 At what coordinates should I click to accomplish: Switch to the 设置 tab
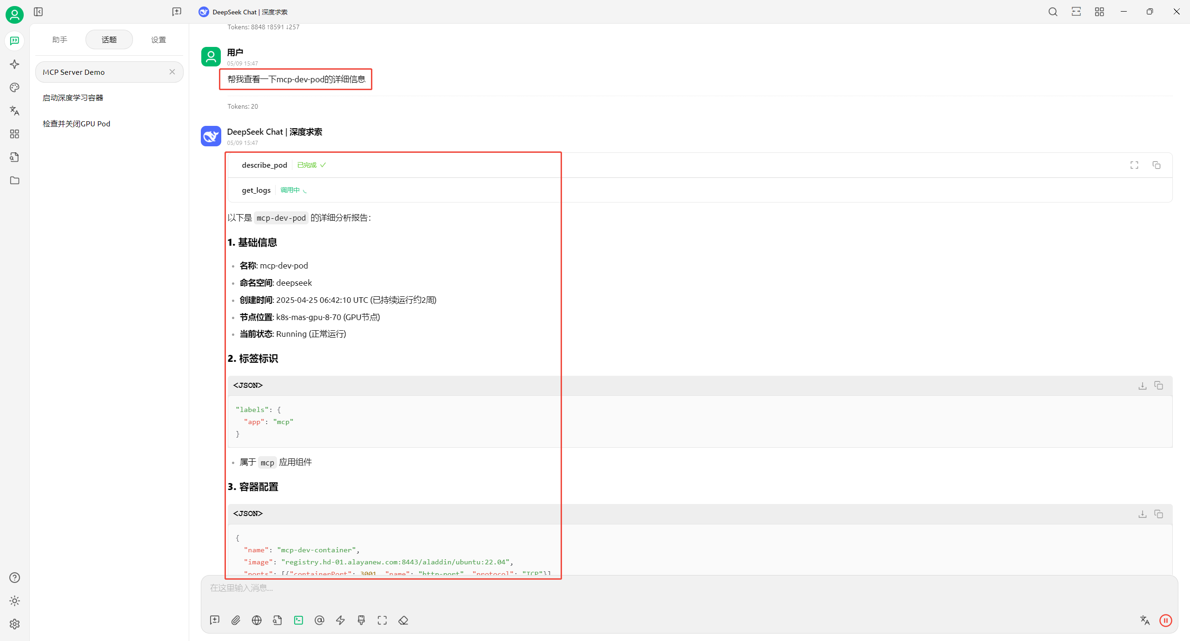click(159, 39)
